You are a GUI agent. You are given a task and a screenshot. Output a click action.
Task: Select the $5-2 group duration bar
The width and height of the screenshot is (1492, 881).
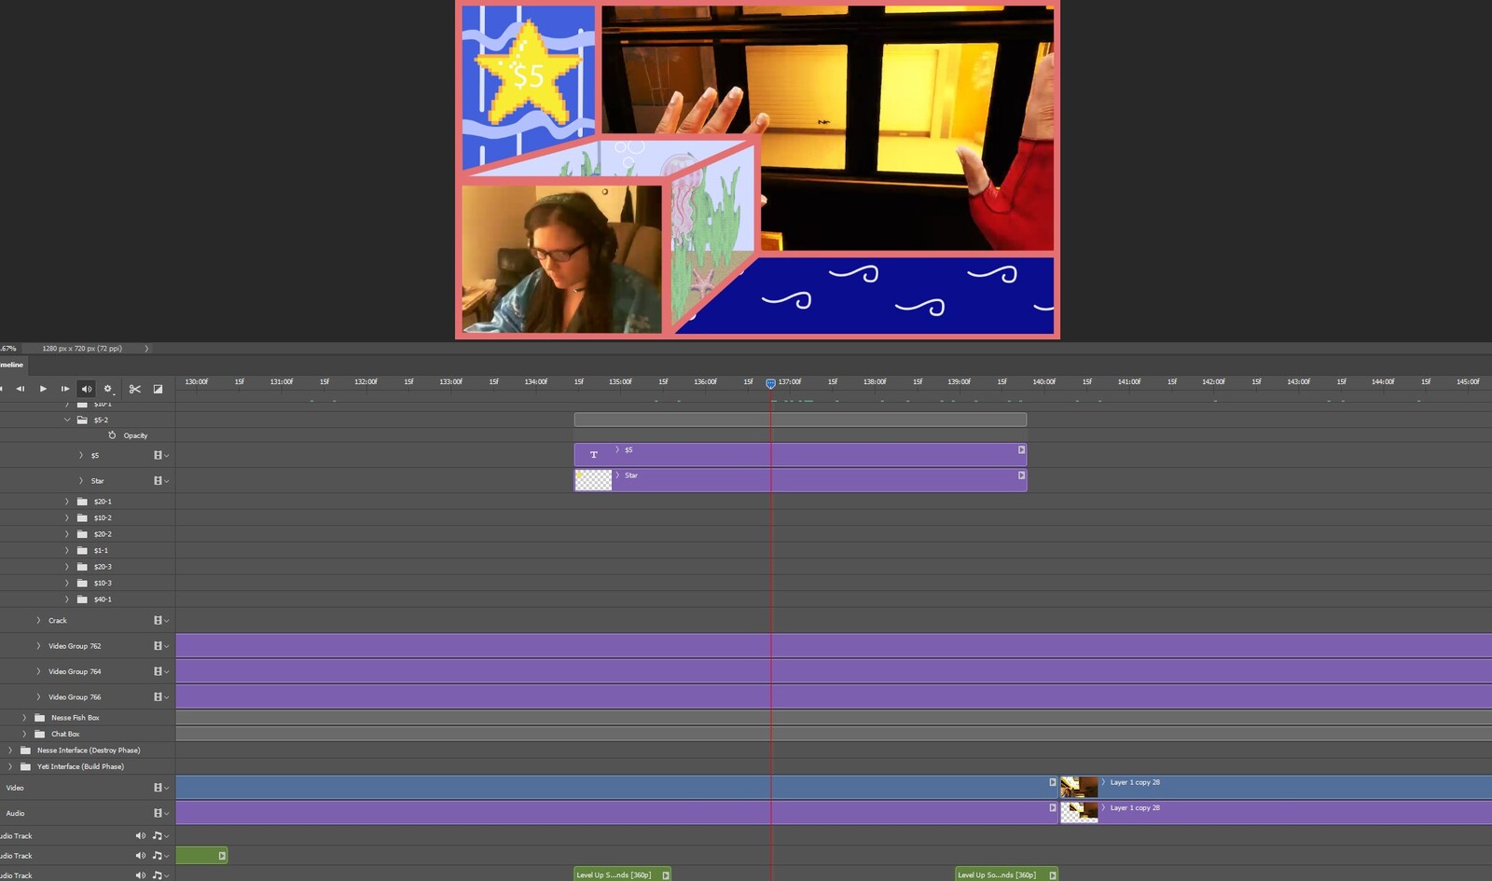click(800, 420)
